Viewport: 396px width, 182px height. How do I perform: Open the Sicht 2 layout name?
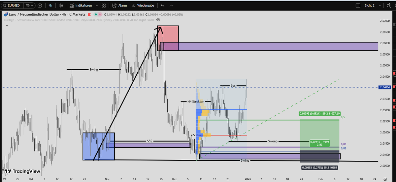point(370,6)
